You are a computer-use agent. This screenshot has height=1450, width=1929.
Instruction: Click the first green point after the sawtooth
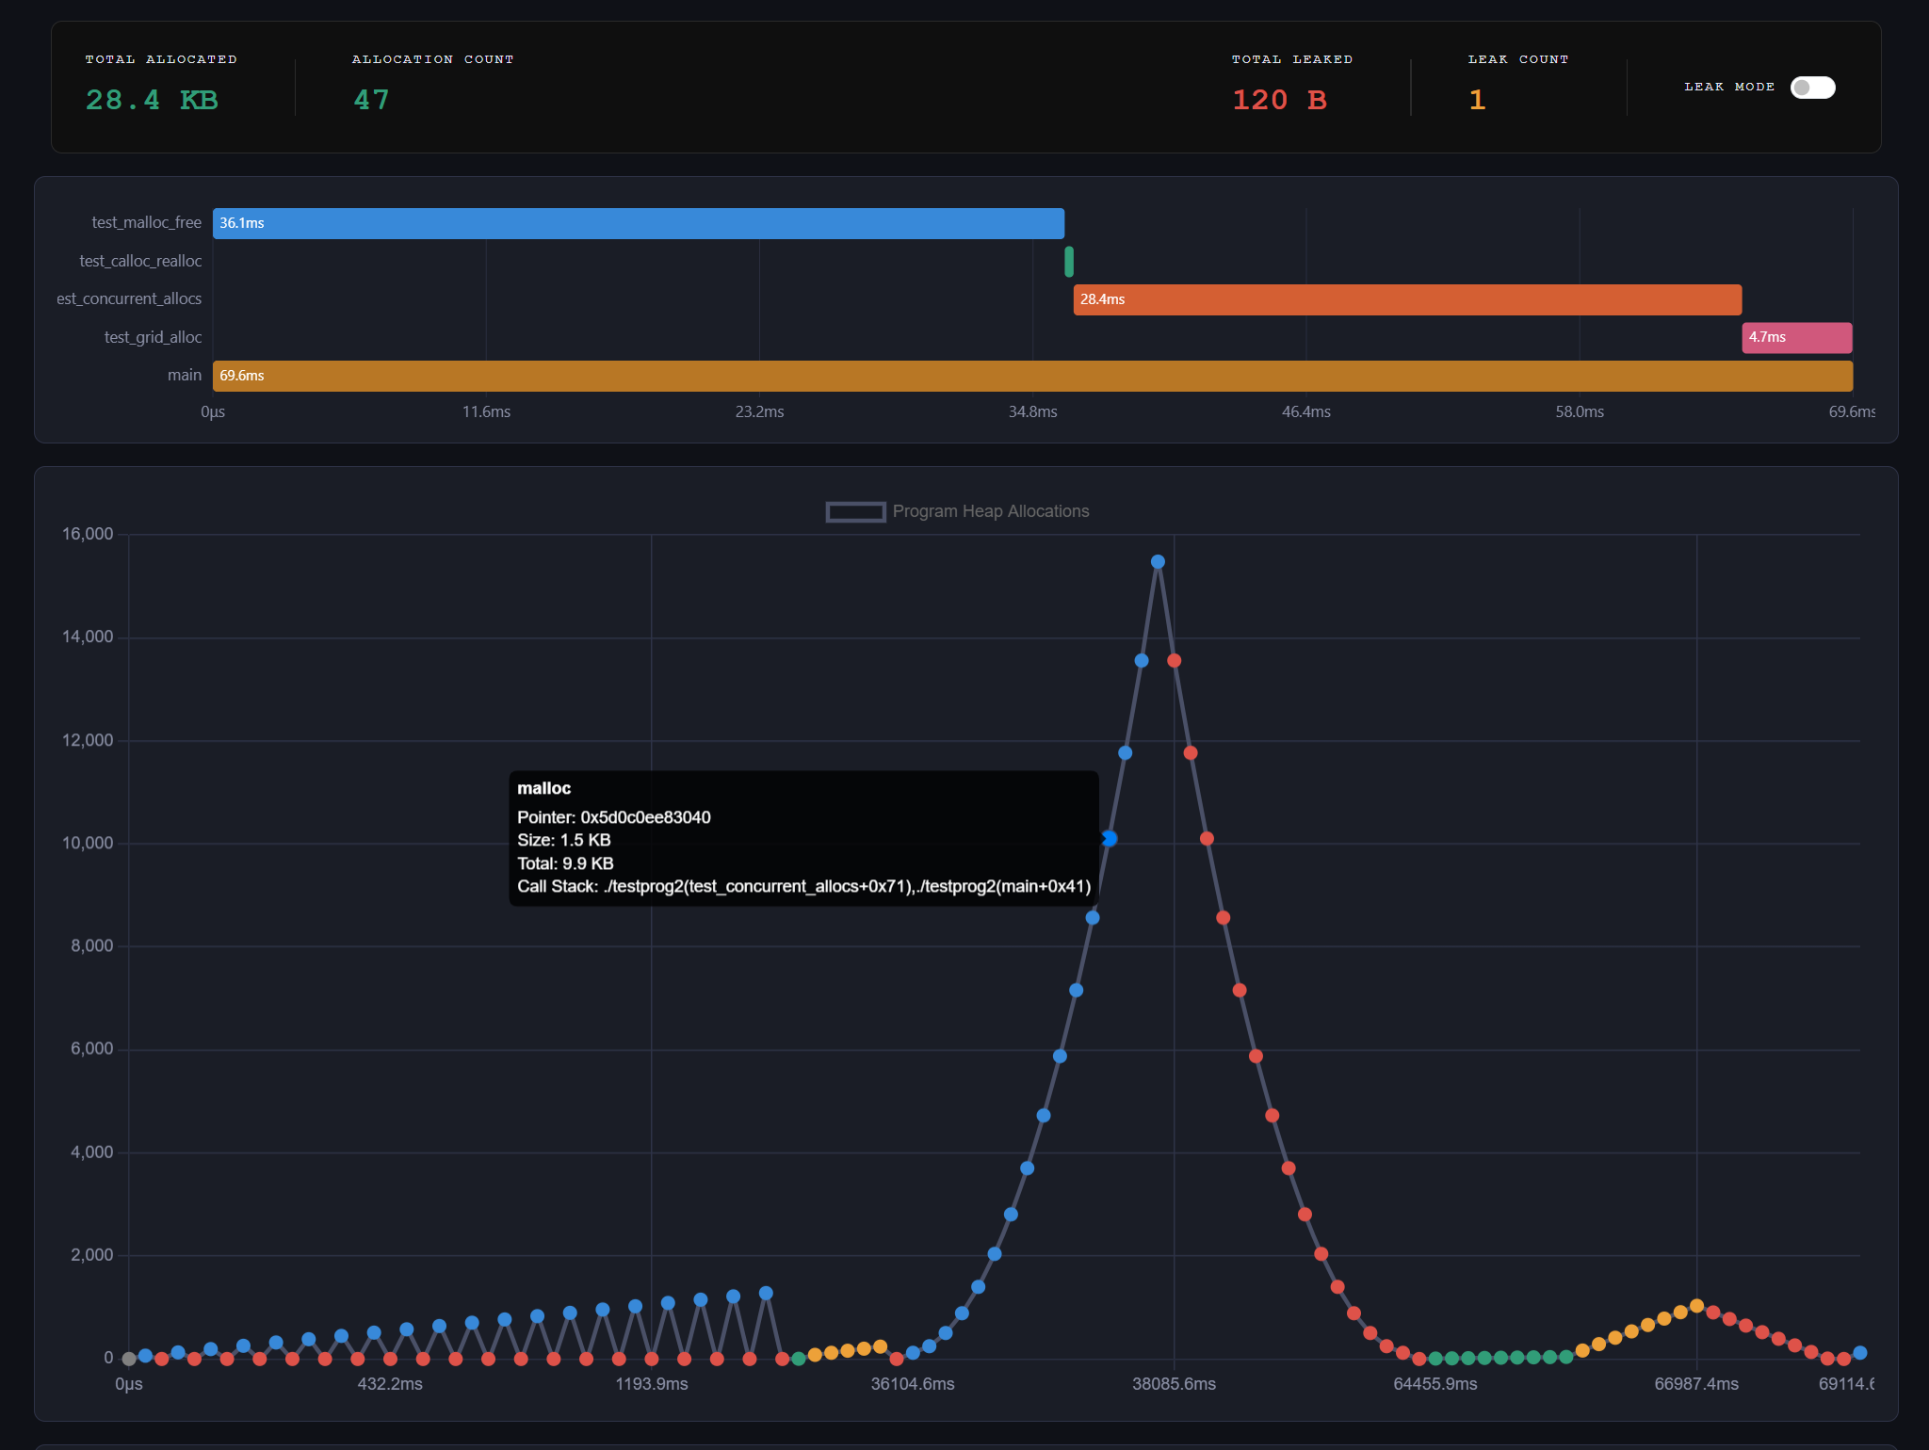pos(799,1359)
